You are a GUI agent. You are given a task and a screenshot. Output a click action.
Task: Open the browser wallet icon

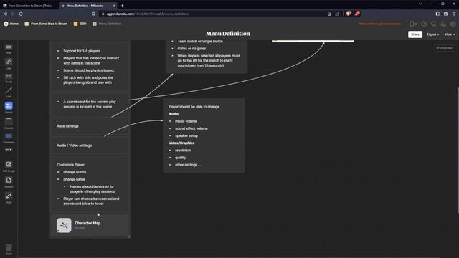446,14
